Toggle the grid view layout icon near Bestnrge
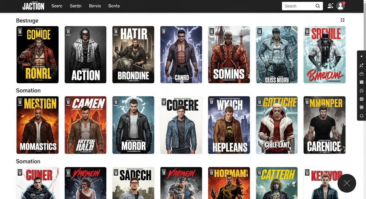The height and width of the screenshot is (199, 366). tap(342, 20)
